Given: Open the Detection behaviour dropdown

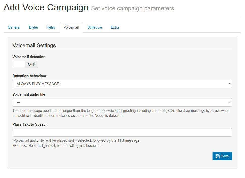Looking at the screenshot, I should (x=122, y=84).
